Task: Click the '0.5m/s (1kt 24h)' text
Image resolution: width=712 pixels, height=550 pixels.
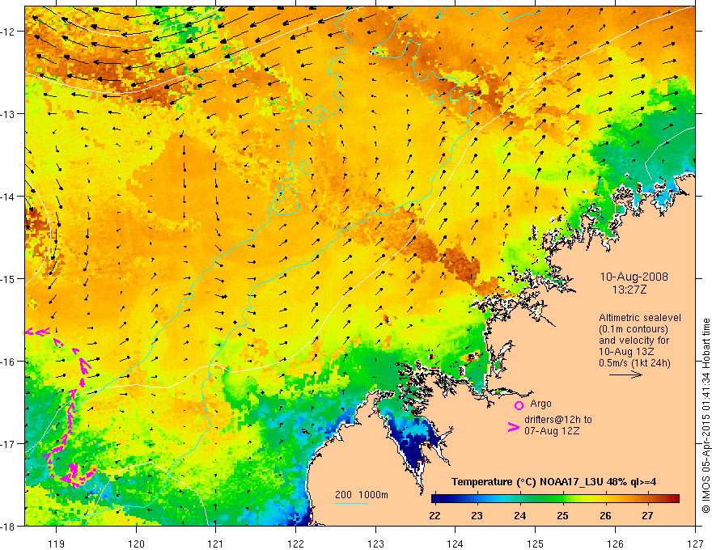Action: pyautogui.click(x=634, y=363)
